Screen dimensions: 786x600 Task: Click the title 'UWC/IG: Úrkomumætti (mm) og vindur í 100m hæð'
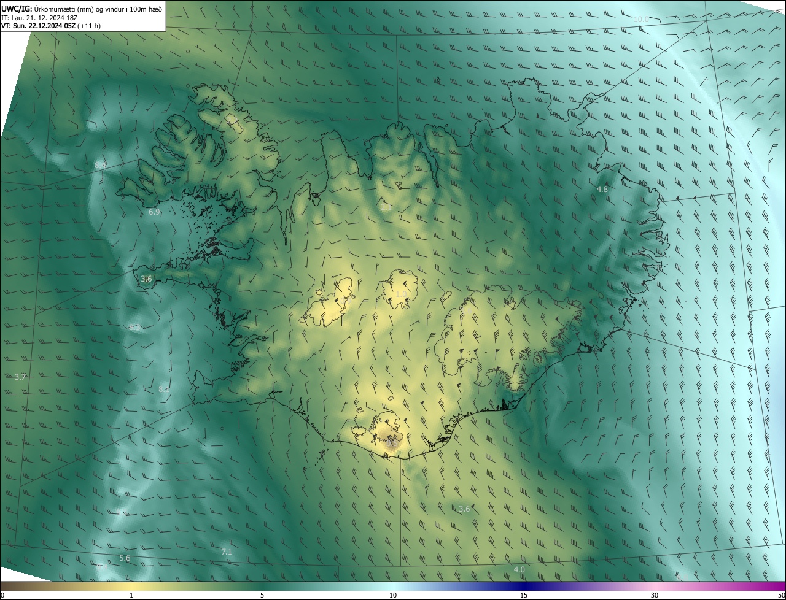click(82, 9)
